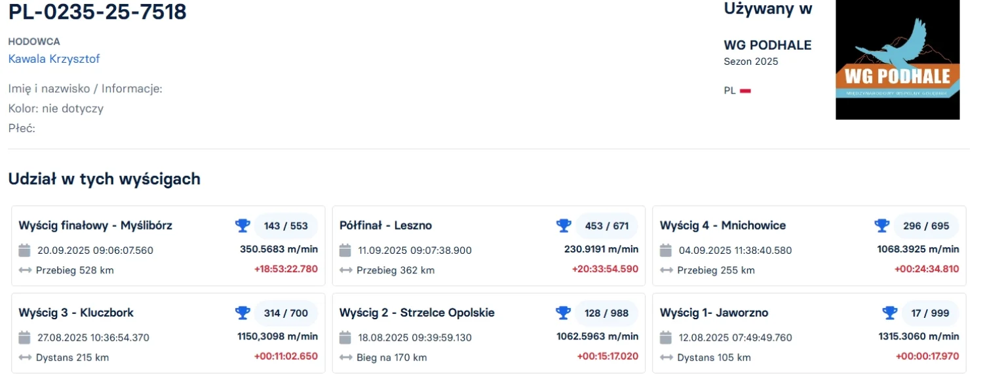The image size is (983, 382).
Task: Open the Półfinał - Leszno race title
Action: pyautogui.click(x=385, y=226)
